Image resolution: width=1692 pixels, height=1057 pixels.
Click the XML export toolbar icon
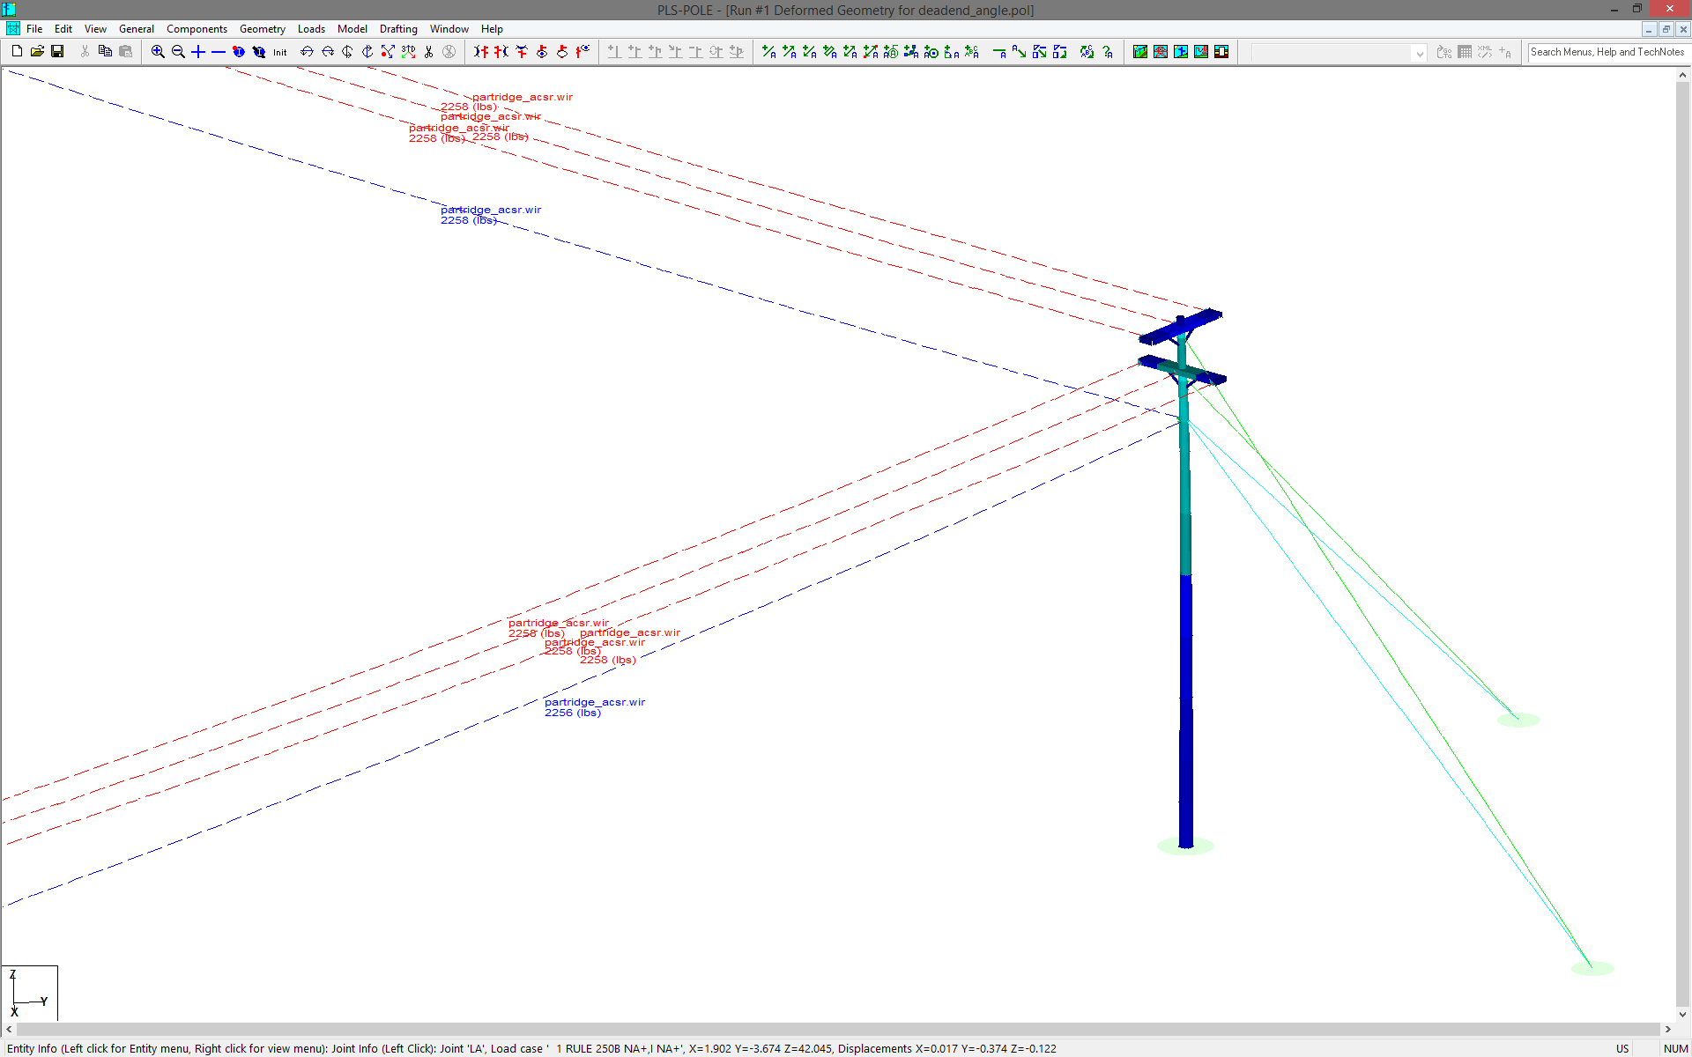point(1485,52)
